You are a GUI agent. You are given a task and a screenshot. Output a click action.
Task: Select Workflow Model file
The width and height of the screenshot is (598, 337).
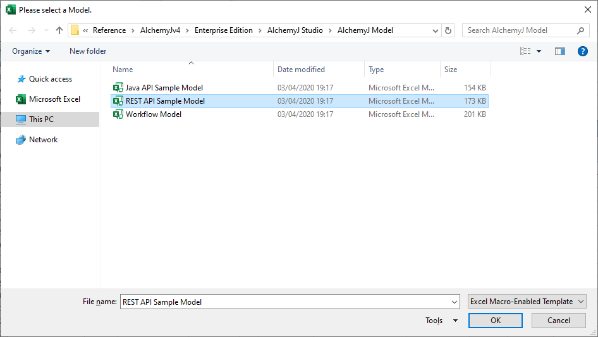tap(300, 114)
